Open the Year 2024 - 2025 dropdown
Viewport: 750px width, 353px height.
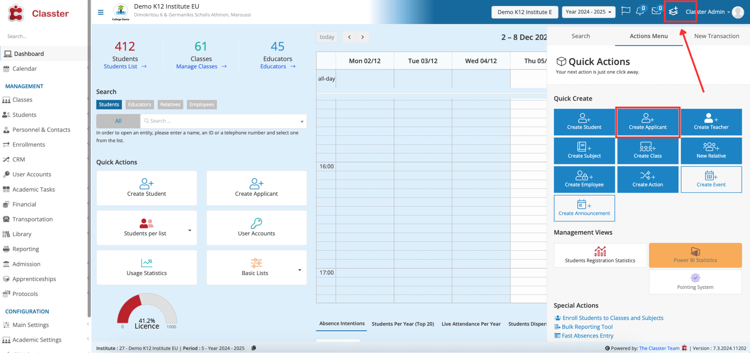[x=588, y=12]
